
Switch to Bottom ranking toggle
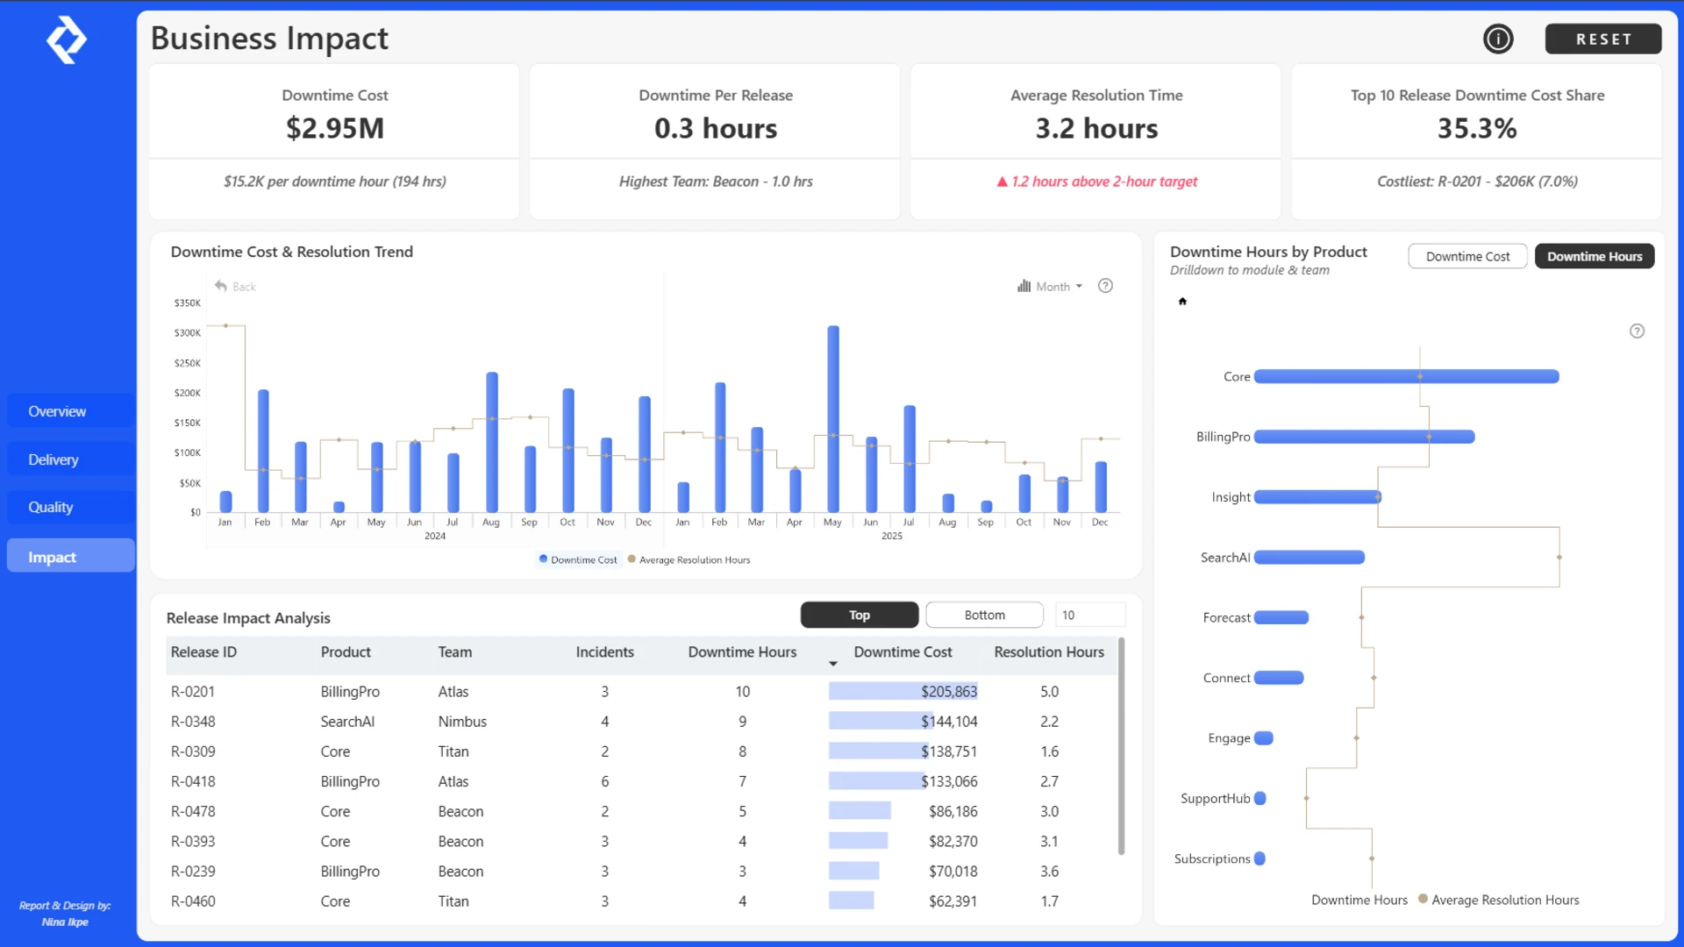[x=984, y=615]
